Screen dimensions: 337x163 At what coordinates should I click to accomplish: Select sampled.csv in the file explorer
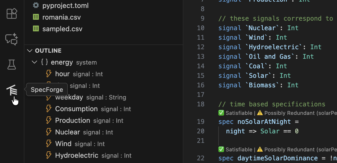tap(62, 29)
